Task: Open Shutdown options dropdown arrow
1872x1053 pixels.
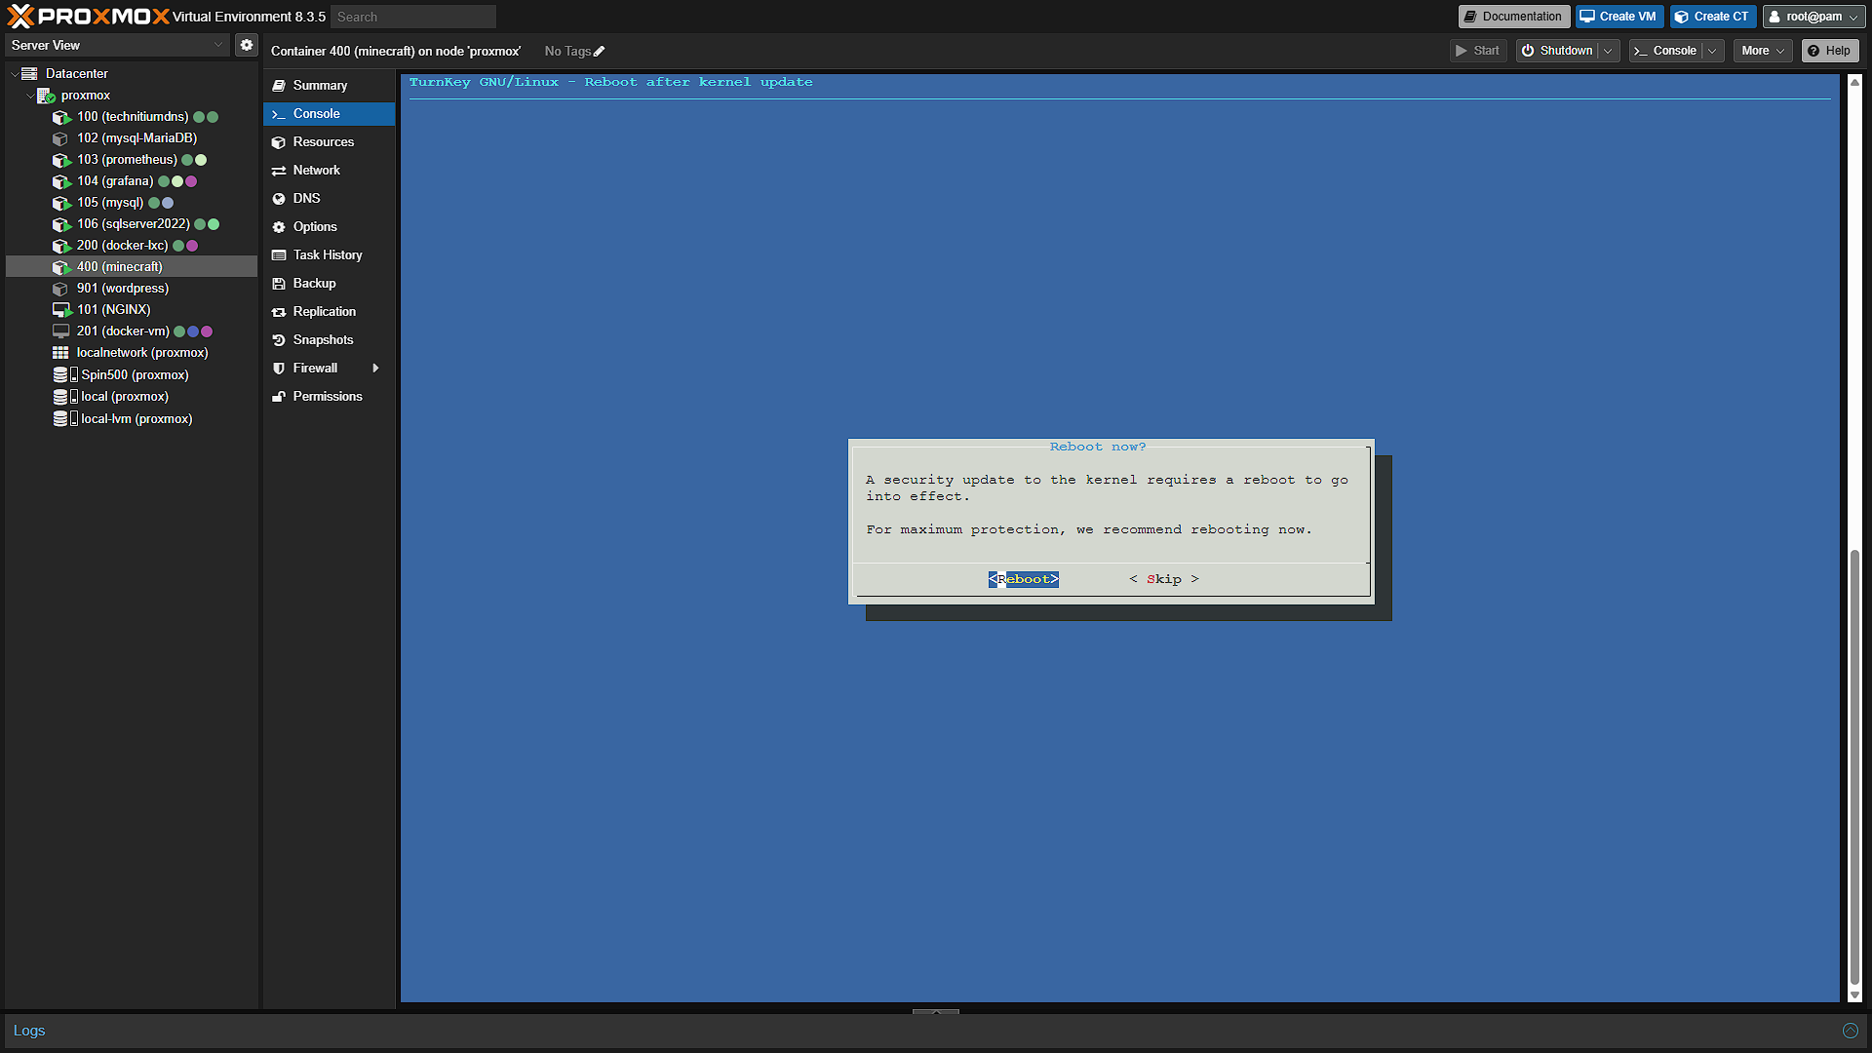Action: point(1608,51)
